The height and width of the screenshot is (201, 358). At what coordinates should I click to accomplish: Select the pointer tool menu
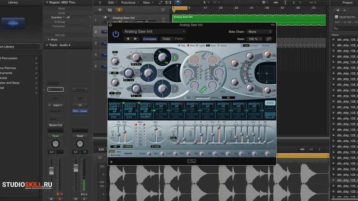coord(206,3)
